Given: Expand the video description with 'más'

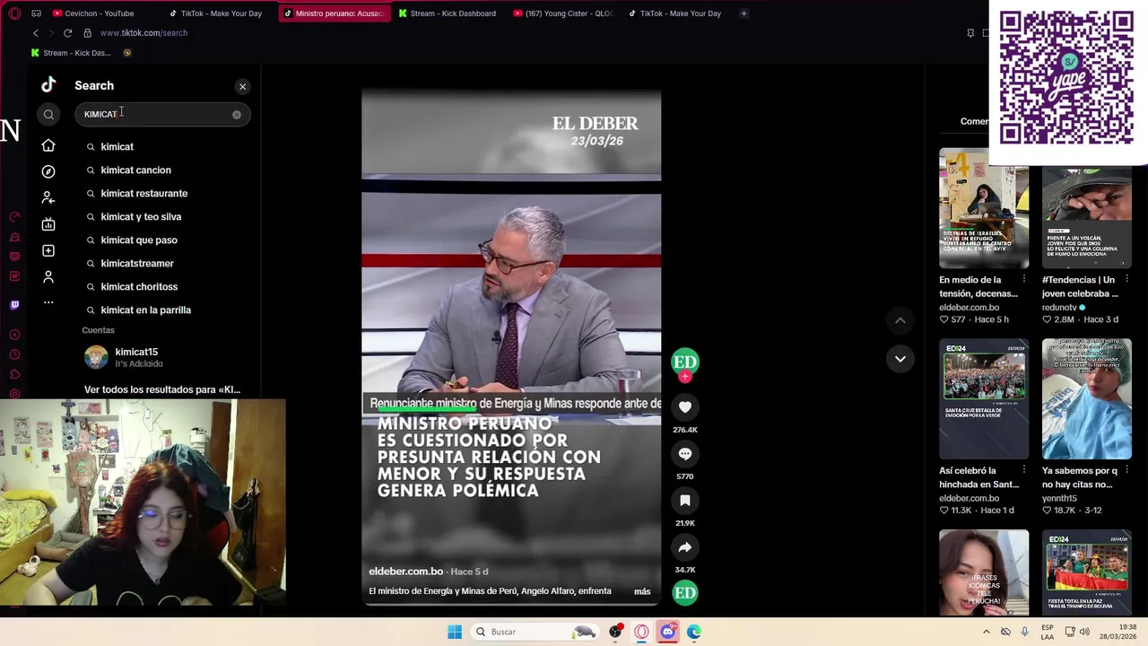Looking at the screenshot, I should coord(642,591).
